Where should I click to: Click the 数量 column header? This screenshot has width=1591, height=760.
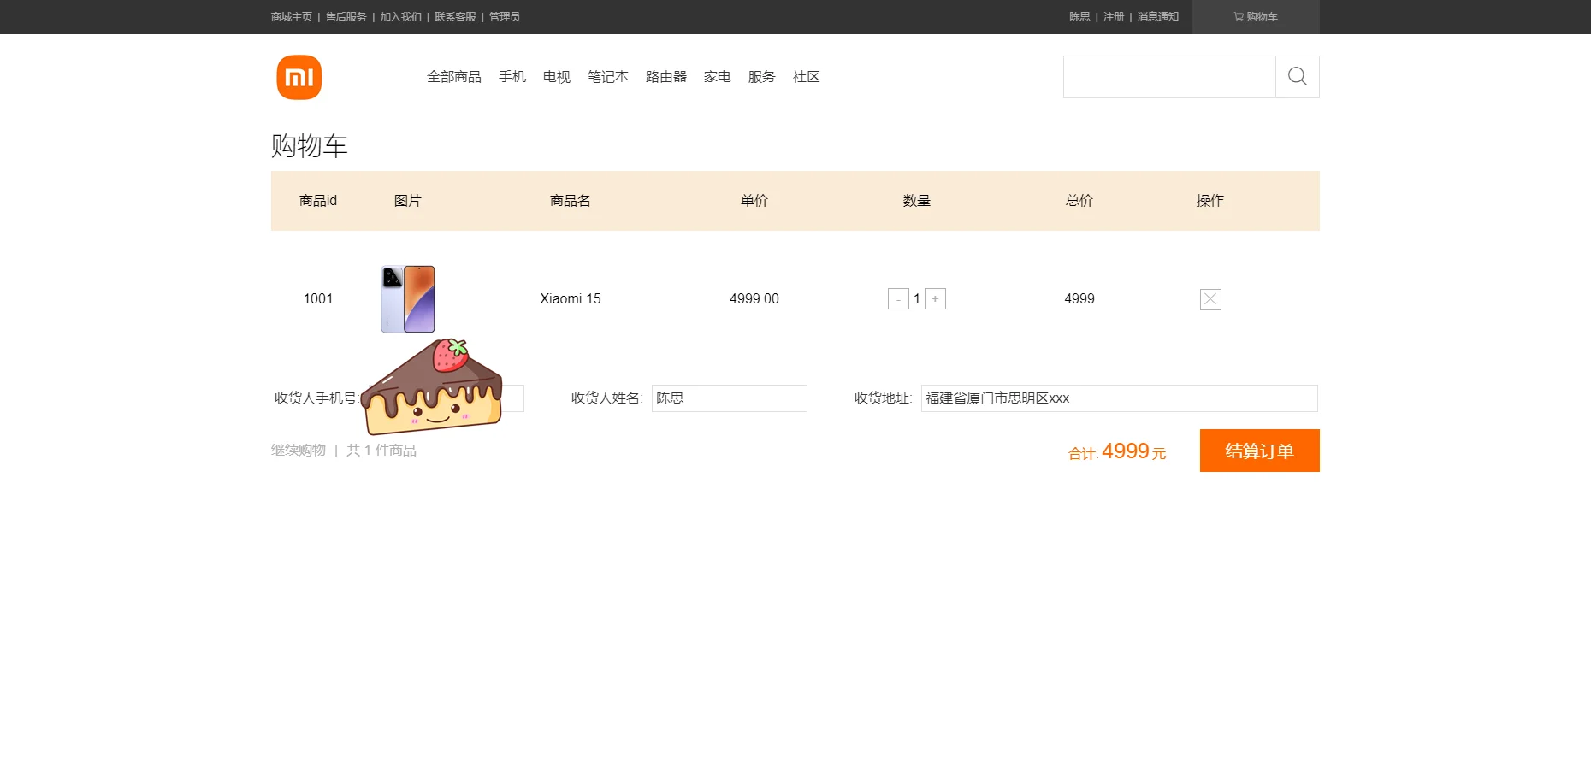point(917,201)
